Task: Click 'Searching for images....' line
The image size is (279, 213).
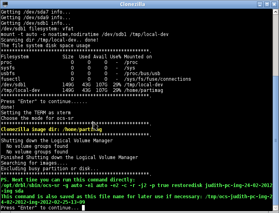Action: (34, 163)
